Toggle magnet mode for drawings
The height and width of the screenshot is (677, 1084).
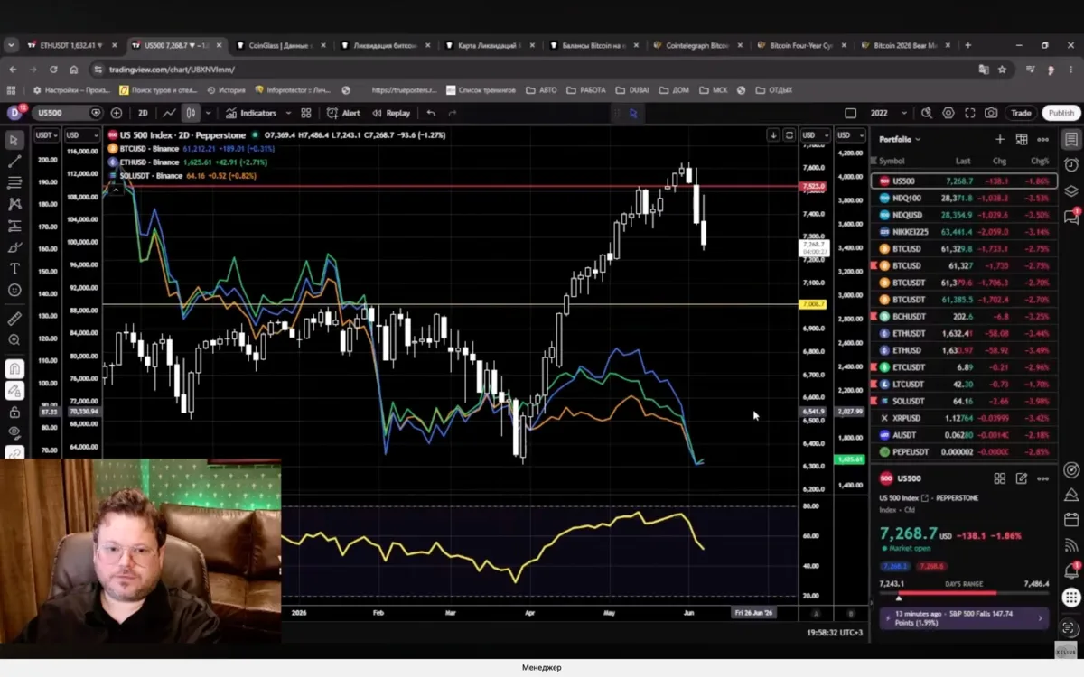click(14, 368)
